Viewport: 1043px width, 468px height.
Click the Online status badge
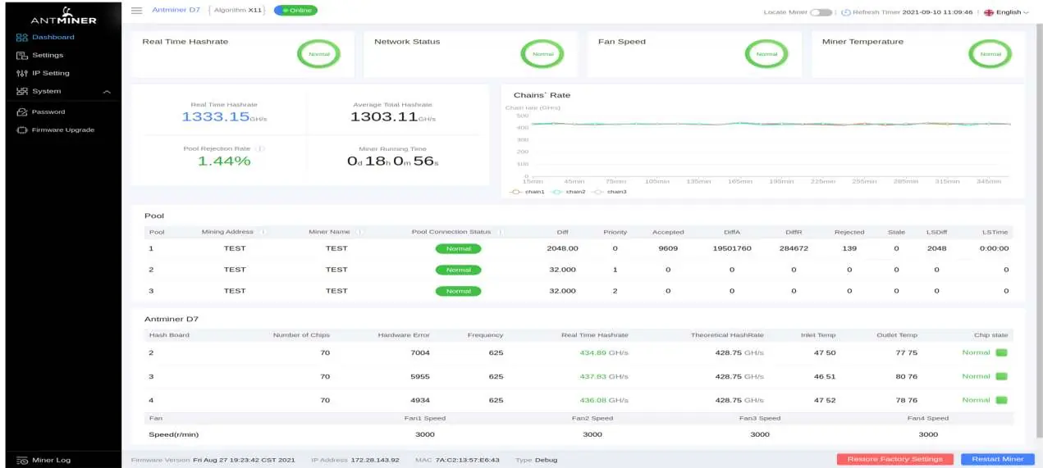coord(295,11)
